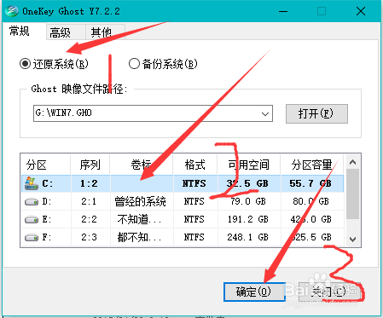Click the 2:2 sequence cell for E:
The image size is (383, 318).
click(x=90, y=220)
